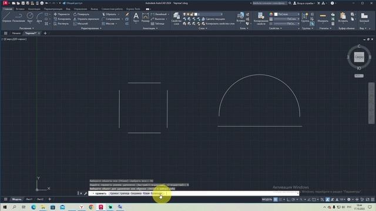Expand the Modify (Редактирование) panel
This screenshot has height=211, width=376.
91,28
